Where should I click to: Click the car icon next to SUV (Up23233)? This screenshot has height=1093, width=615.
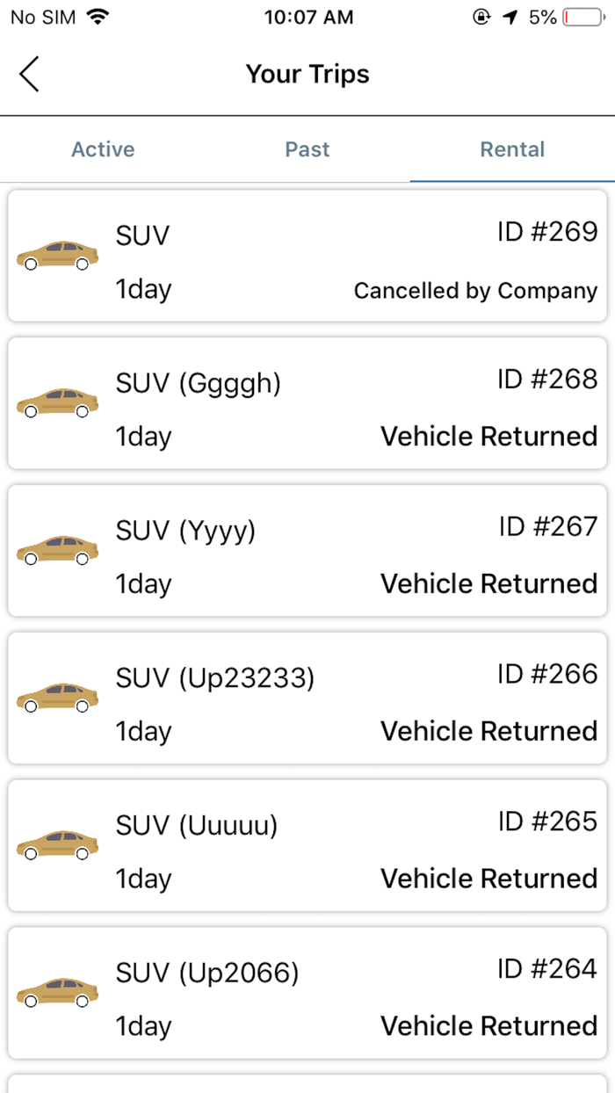56,699
